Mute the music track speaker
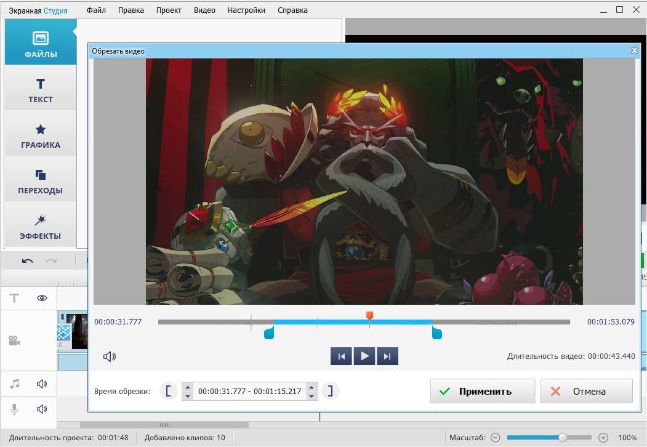Viewport: 647px width, 447px height. (42, 384)
